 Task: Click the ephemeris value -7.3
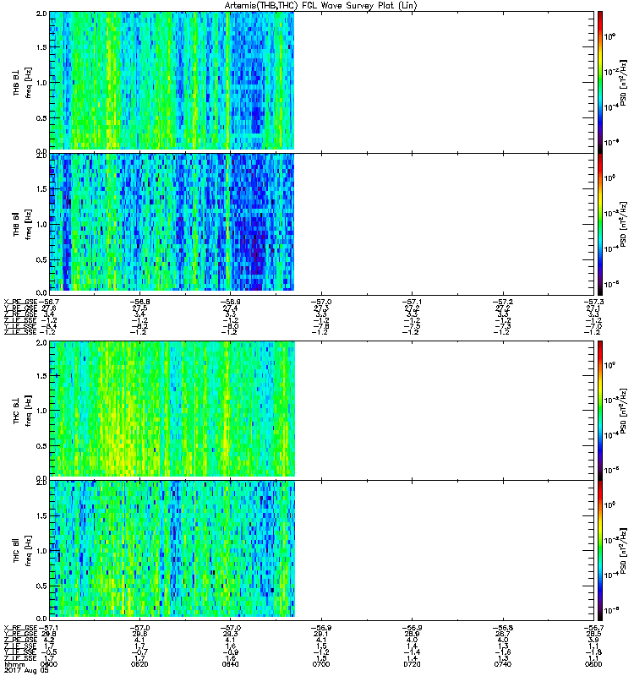click(503, 326)
